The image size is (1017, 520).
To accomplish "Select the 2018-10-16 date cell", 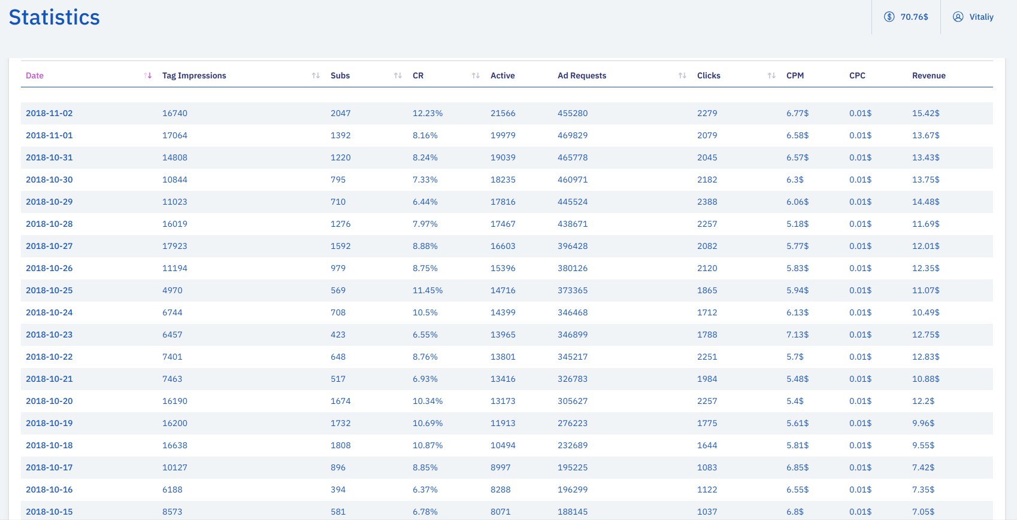I will point(49,489).
